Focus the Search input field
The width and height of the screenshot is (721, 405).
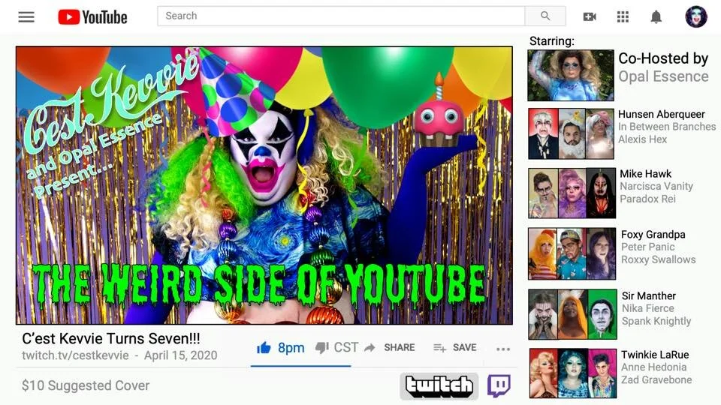(x=341, y=16)
